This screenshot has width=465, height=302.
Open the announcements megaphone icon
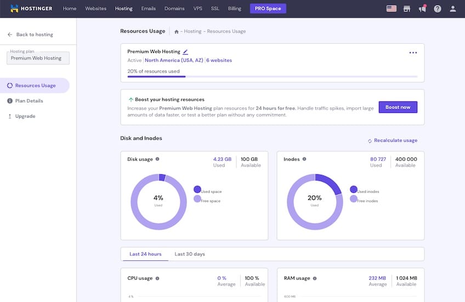[422, 9]
